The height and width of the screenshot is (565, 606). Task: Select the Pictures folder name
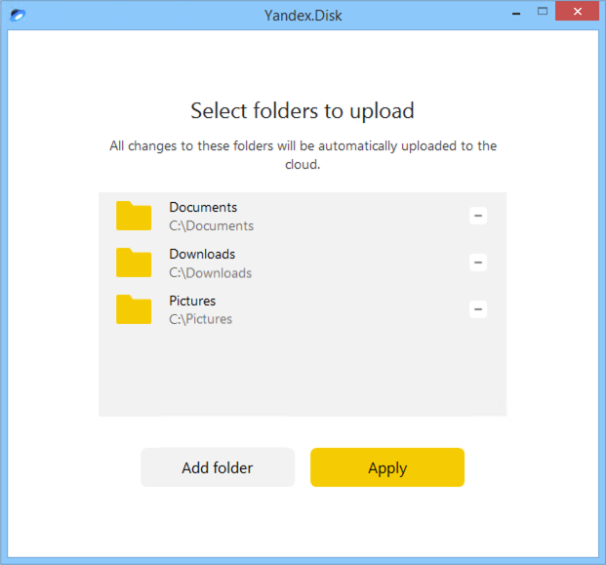(x=192, y=301)
